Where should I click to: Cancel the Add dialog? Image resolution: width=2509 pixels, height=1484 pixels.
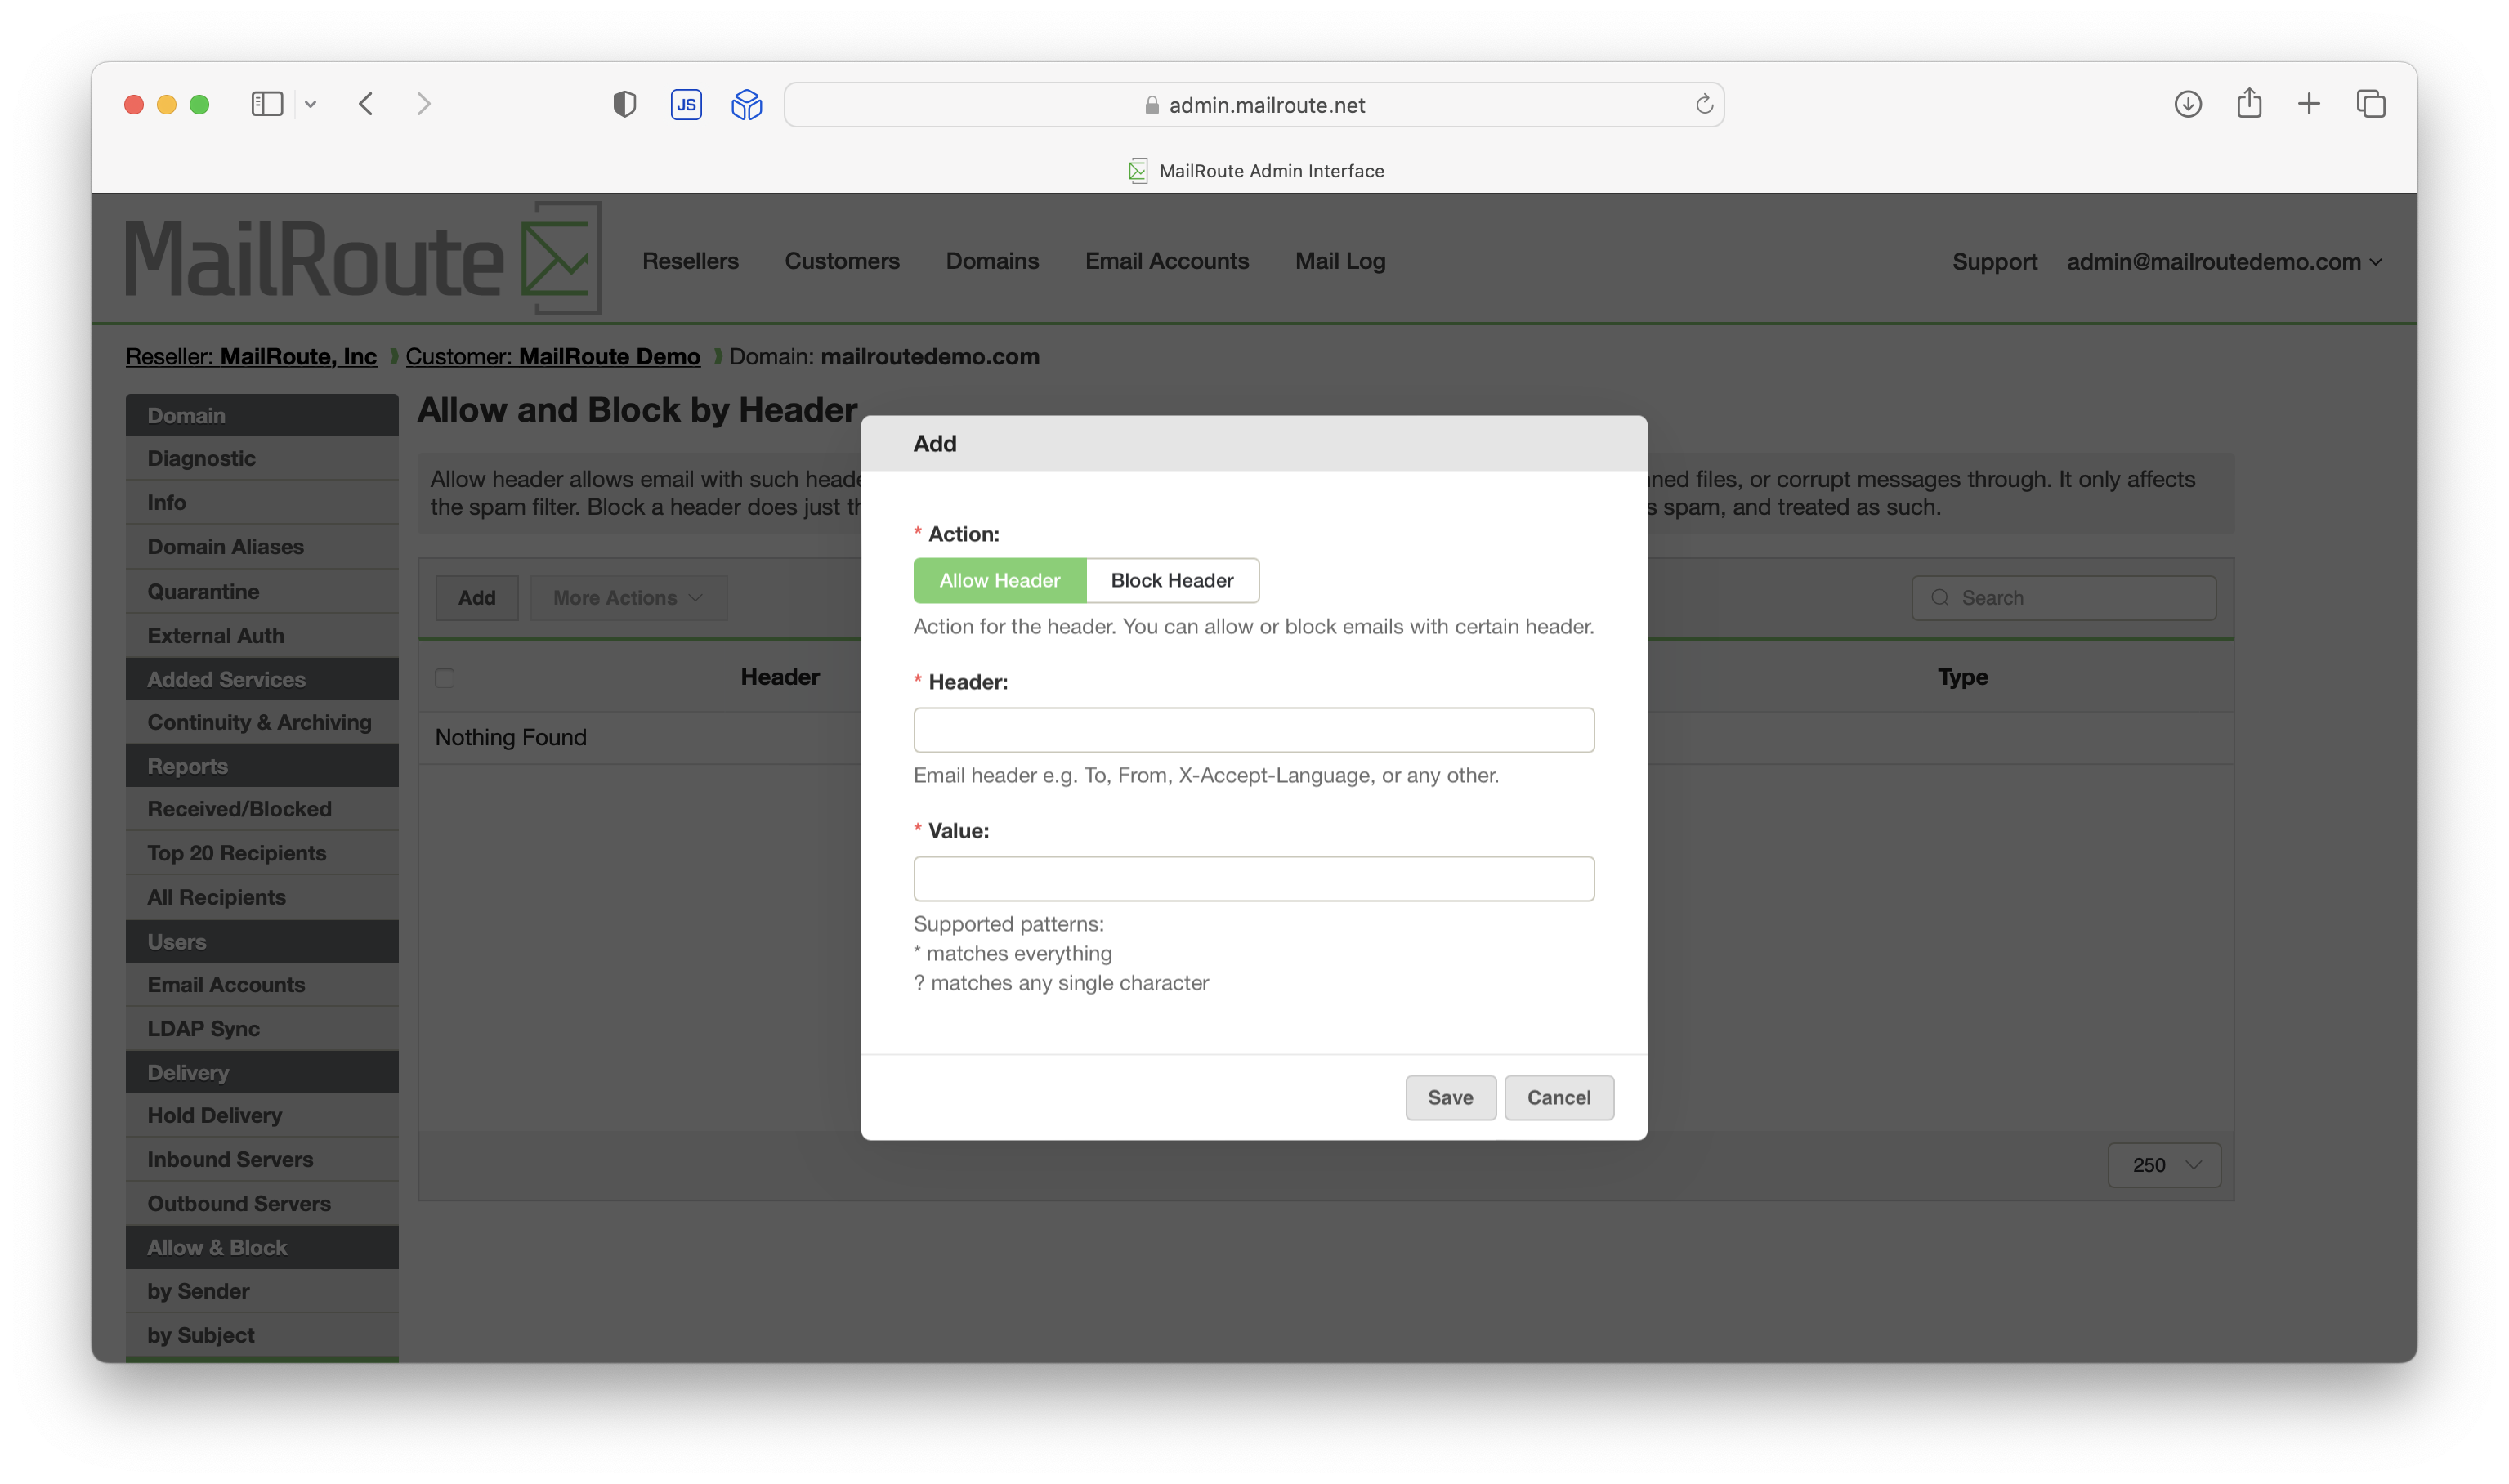point(1558,1097)
